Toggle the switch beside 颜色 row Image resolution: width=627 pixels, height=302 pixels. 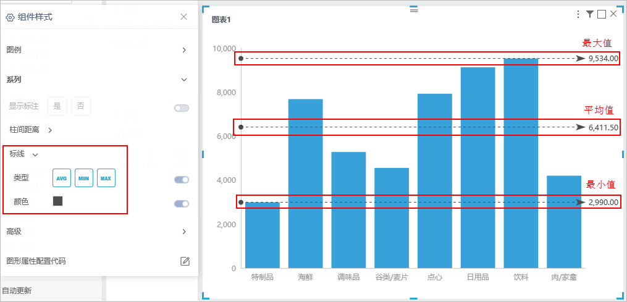(182, 204)
